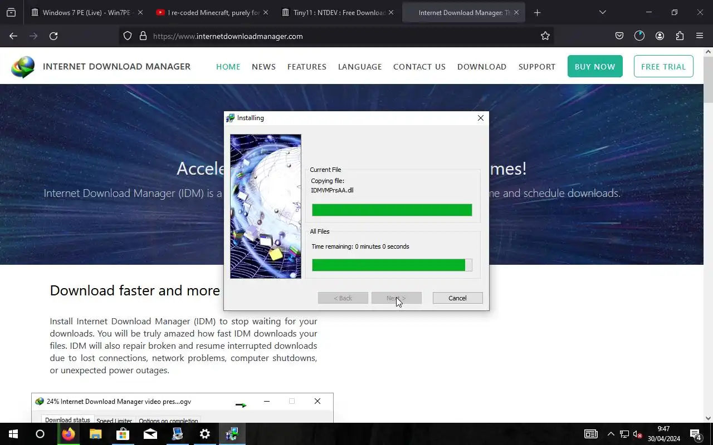Screen dimensions: 713x445
Task: Open the clock showing 9:47
Action: click(x=663, y=434)
